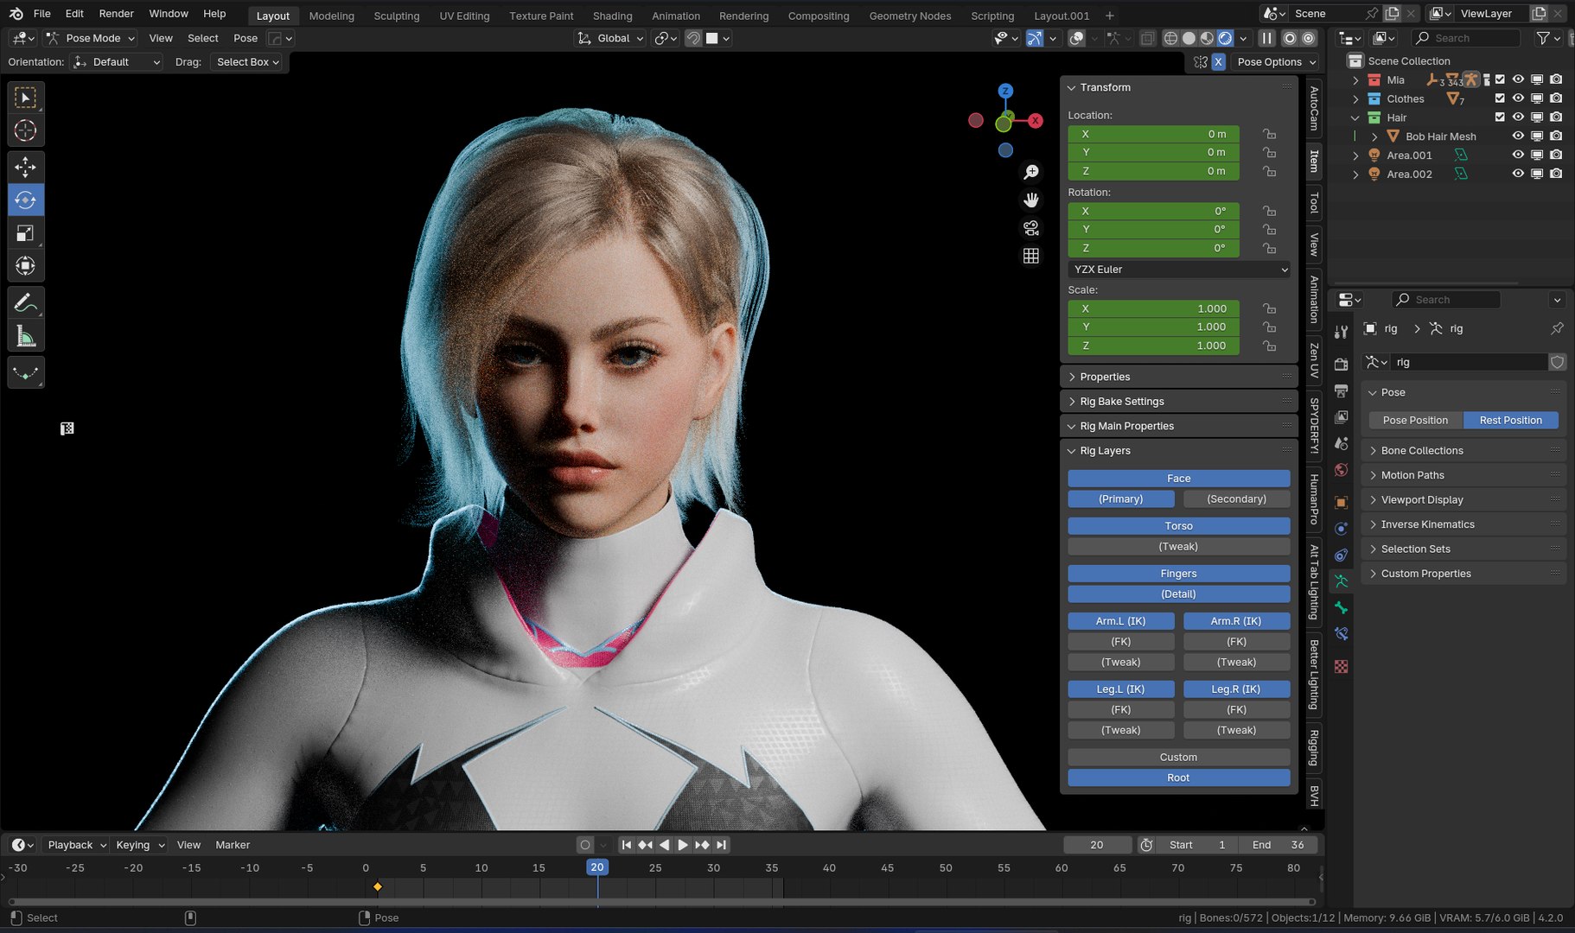Toggle X-axis mirror in Pose Options

[x=1218, y=62]
